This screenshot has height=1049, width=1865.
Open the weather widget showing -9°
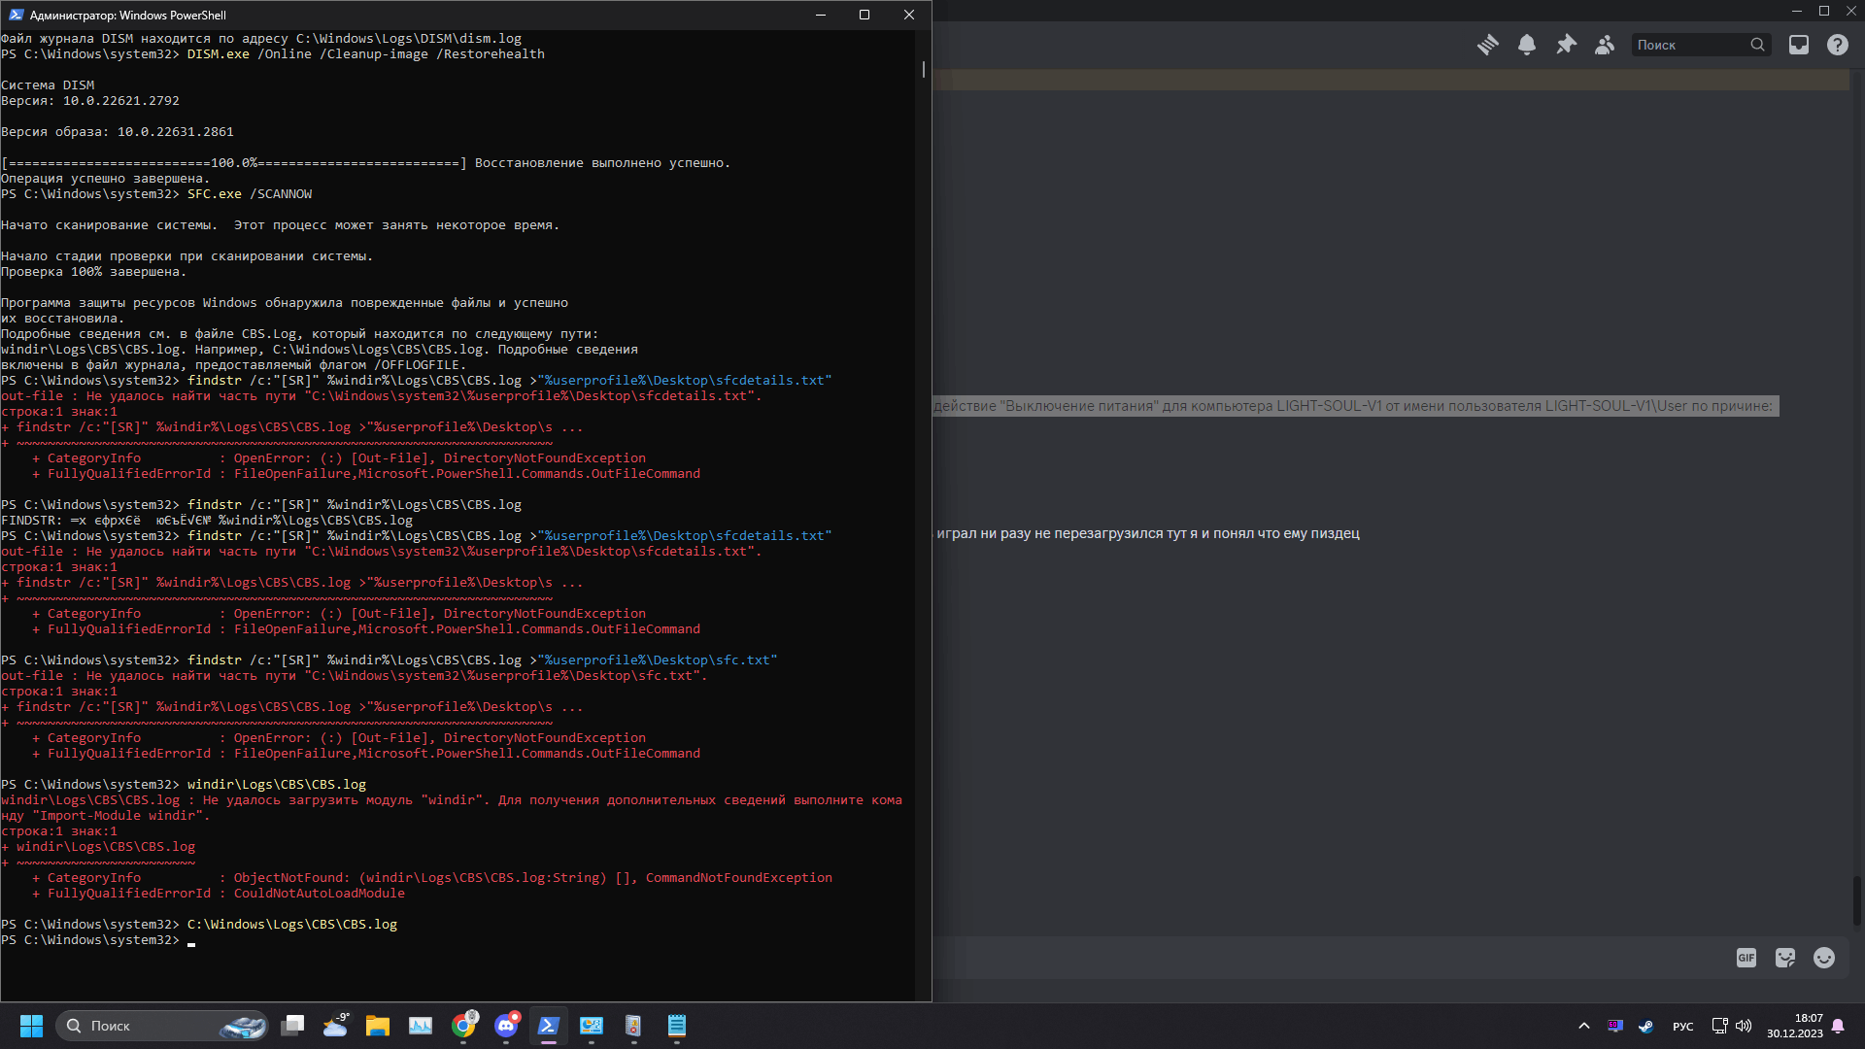(335, 1026)
